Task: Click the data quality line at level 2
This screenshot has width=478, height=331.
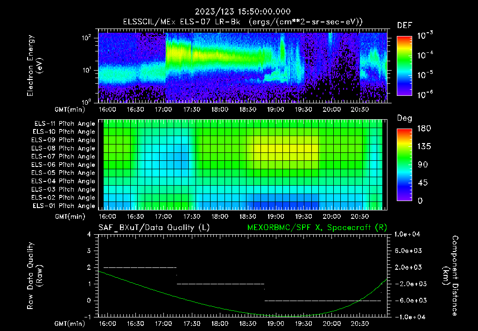Action: point(140,267)
